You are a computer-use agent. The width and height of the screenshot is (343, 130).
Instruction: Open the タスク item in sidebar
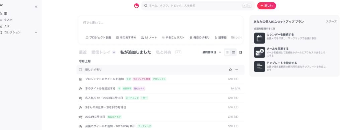8,20
